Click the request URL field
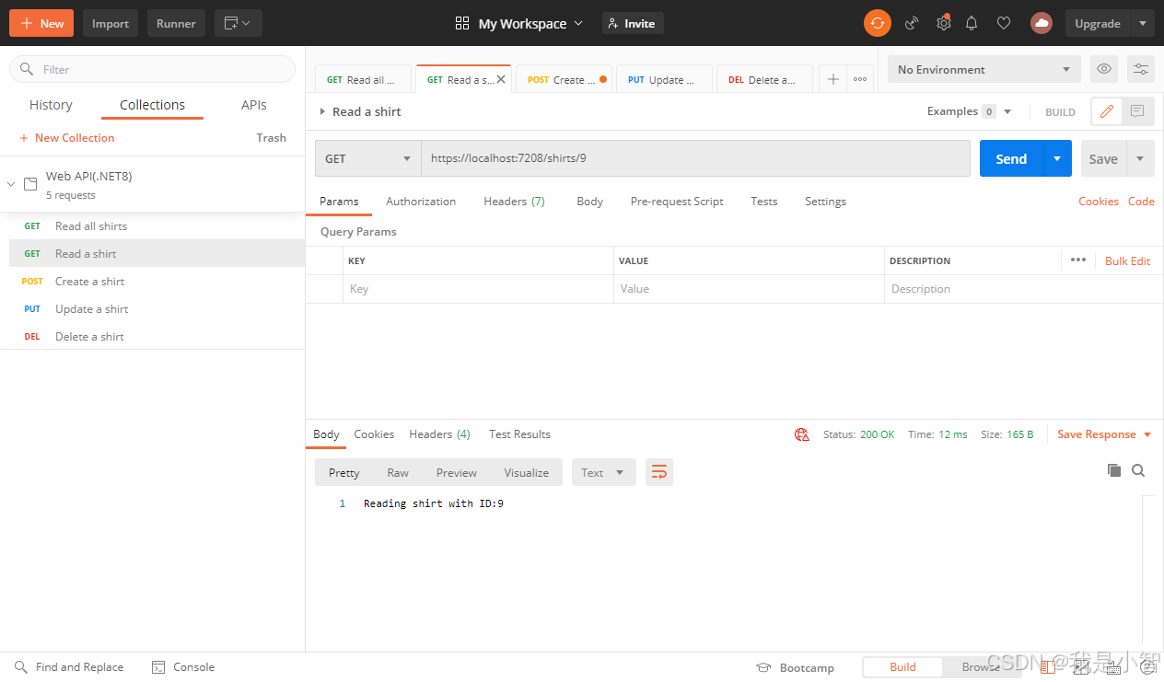Image resolution: width=1164 pixels, height=682 pixels. tap(695, 158)
